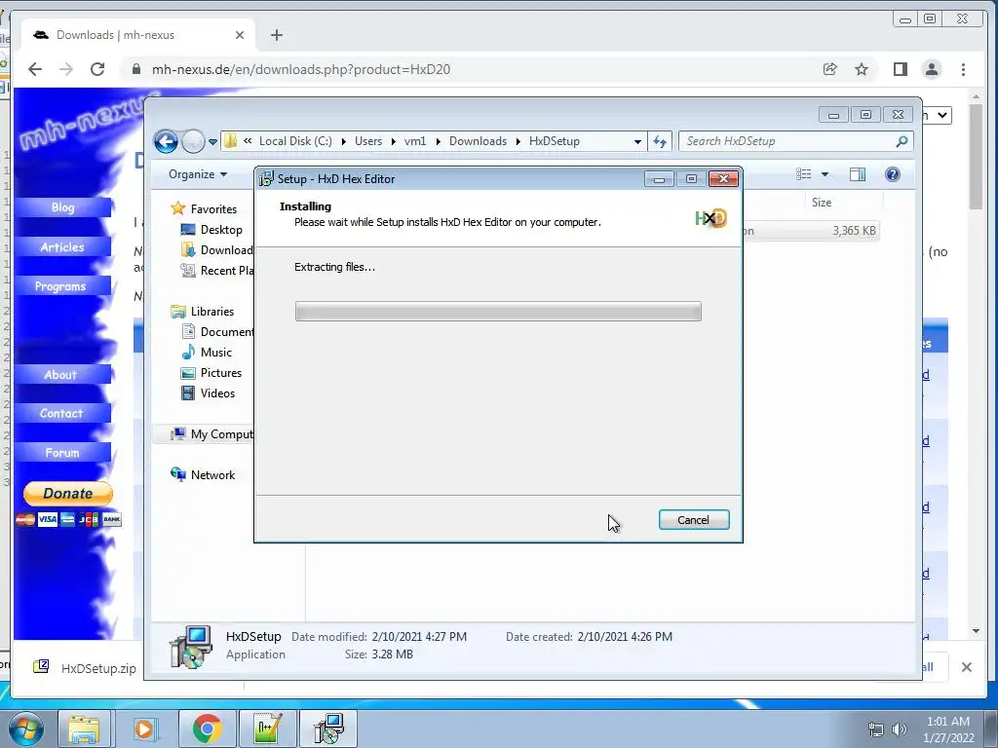
Task: Click the Donate button on website
Action: (x=68, y=494)
